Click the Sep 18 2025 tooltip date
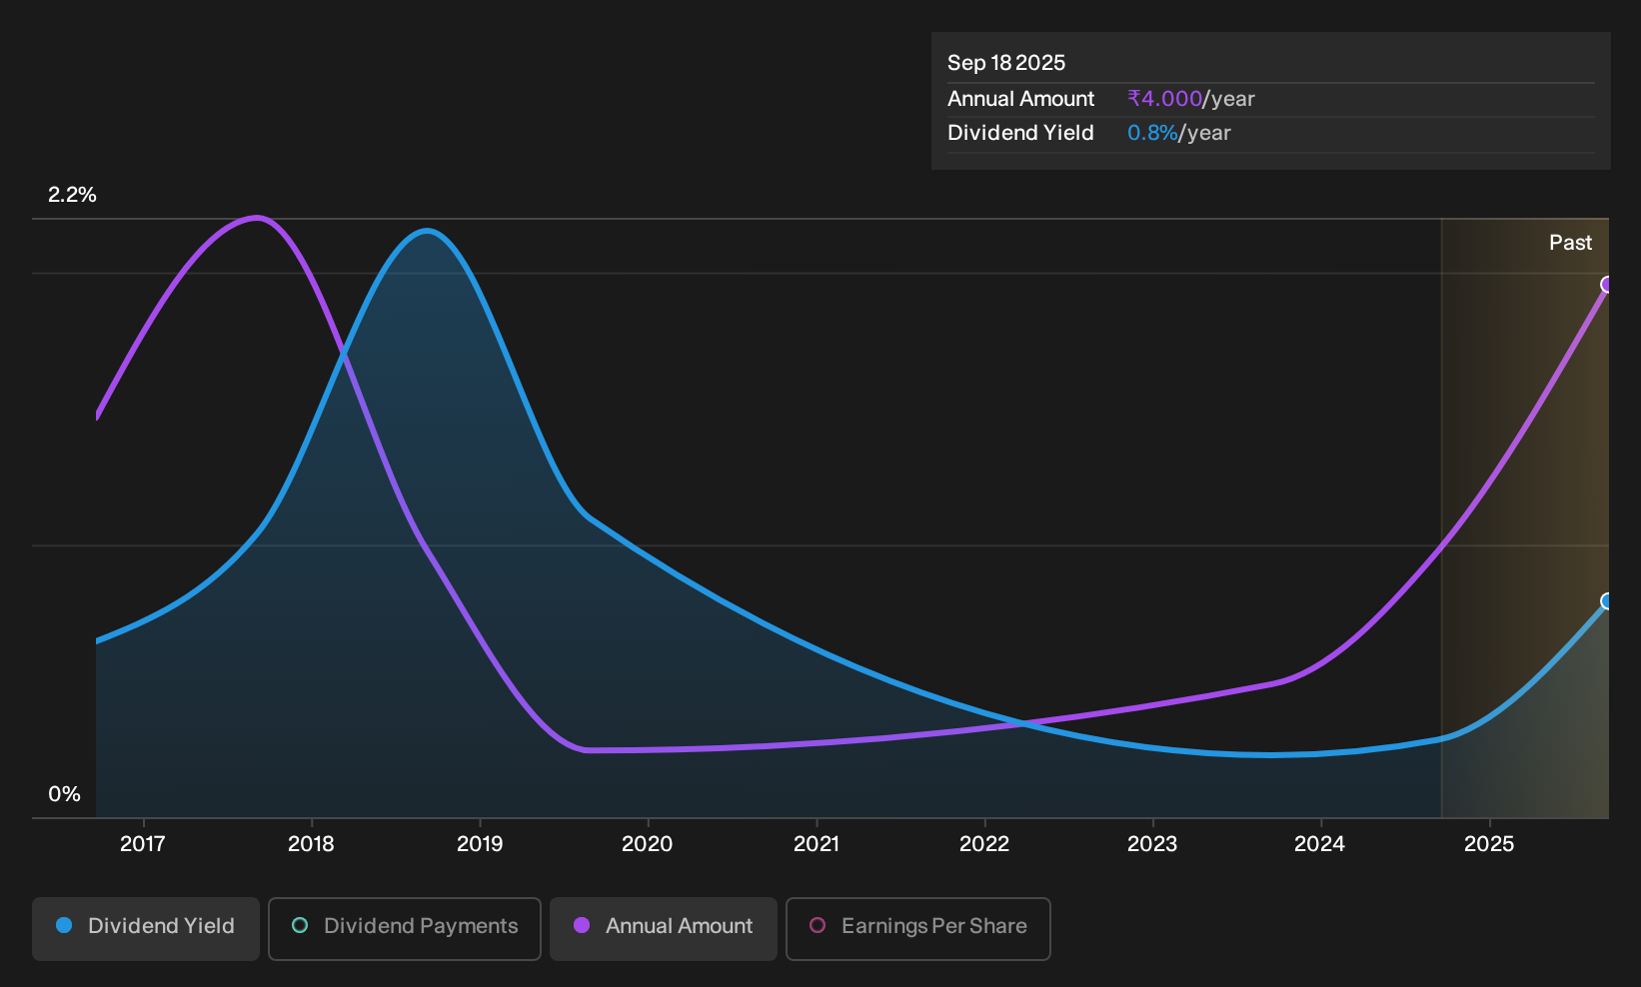Viewport: 1641px width, 987px height. click(1006, 63)
